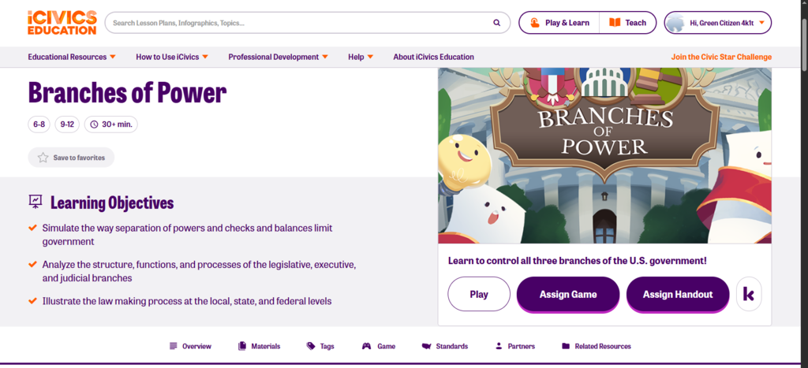Jump to the Overview section
Viewport: 808px width, 368px height.
[x=190, y=347]
